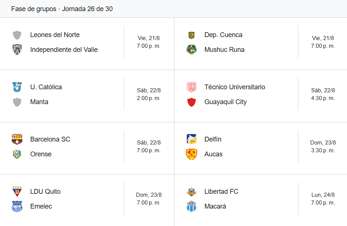Click the Dep. Cuenca club crest
The height and width of the screenshot is (226, 347).
pos(191,35)
